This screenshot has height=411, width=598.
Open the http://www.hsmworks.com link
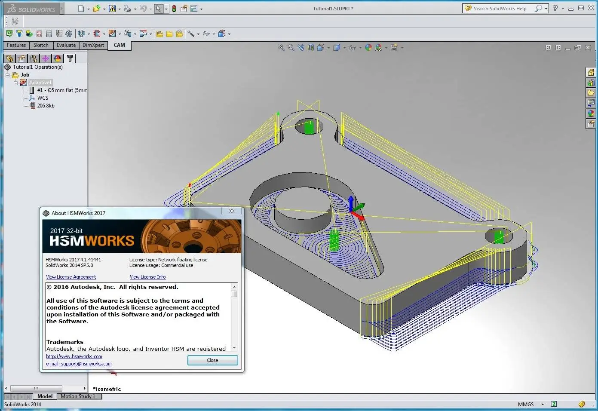(74, 356)
